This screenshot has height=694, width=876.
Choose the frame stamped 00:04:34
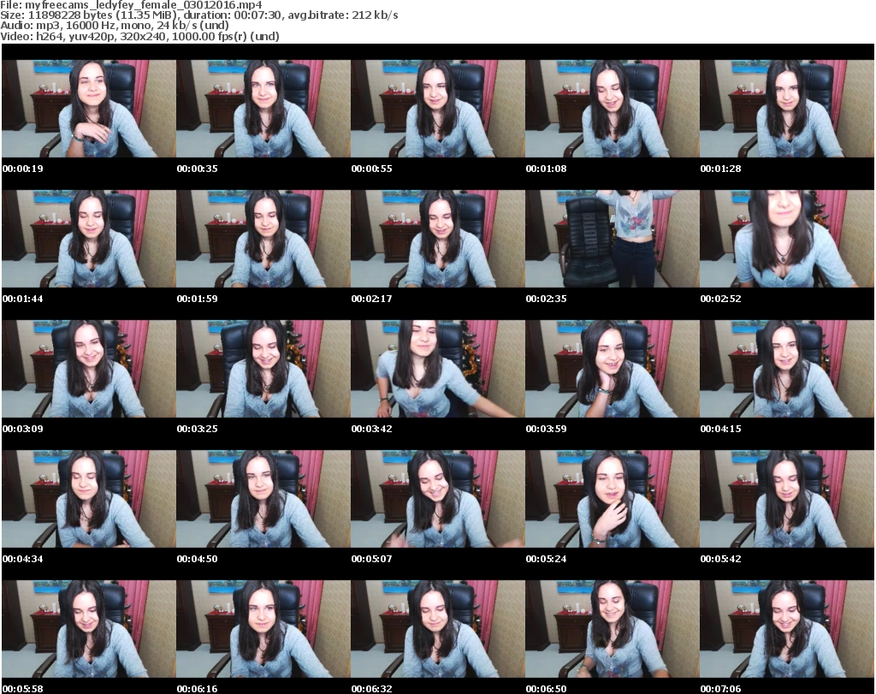pyautogui.click(x=88, y=499)
